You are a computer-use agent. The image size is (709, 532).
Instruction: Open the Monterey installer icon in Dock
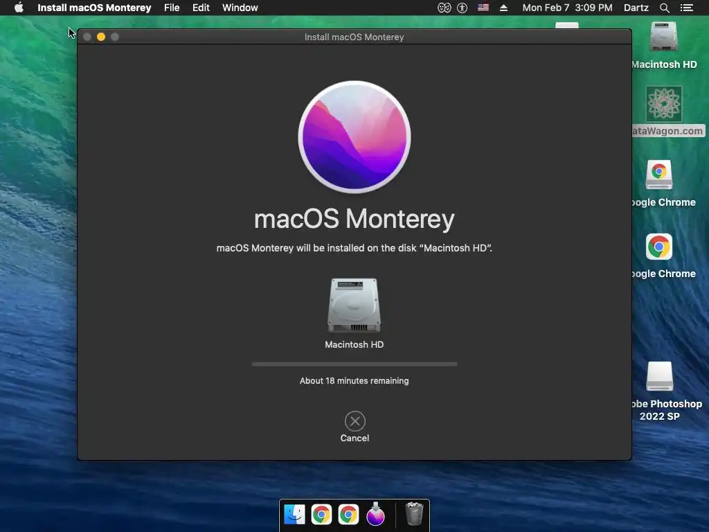click(x=375, y=515)
